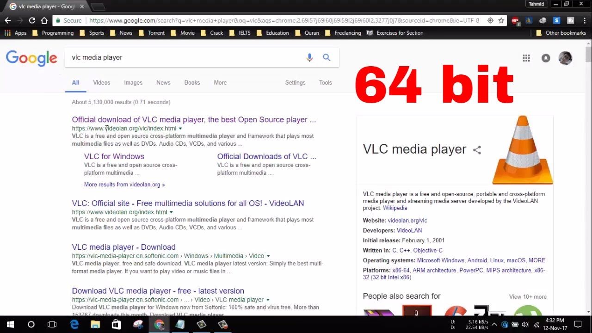The image size is (592, 333).
Task: Switch to the Videos tab
Action: pyautogui.click(x=101, y=82)
